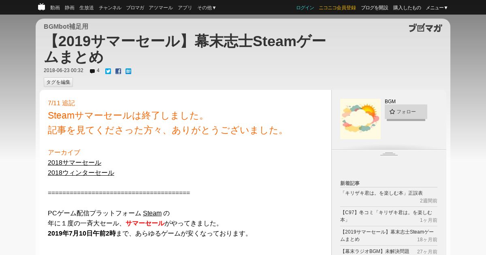Open the アプリ menu item
Viewport: 486px width, 255px height.
[185, 8]
